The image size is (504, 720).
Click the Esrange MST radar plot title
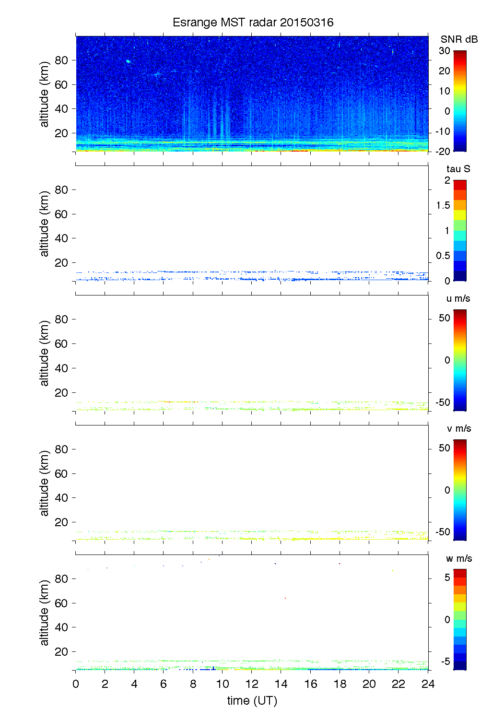pos(253,23)
